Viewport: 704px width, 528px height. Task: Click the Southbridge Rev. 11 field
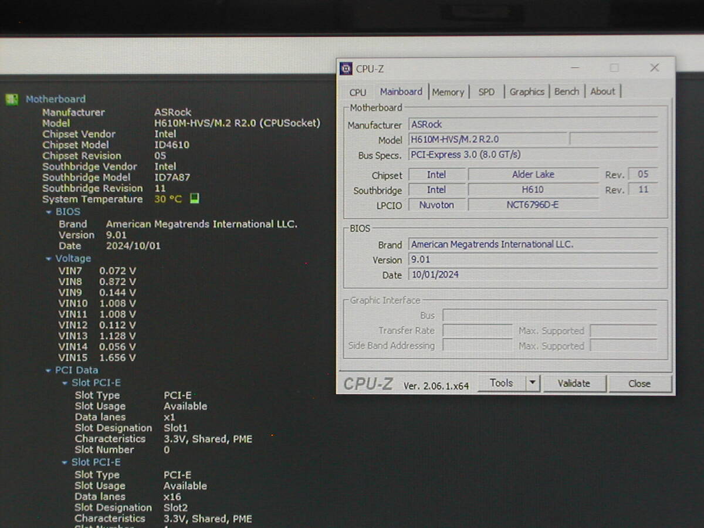tap(643, 189)
